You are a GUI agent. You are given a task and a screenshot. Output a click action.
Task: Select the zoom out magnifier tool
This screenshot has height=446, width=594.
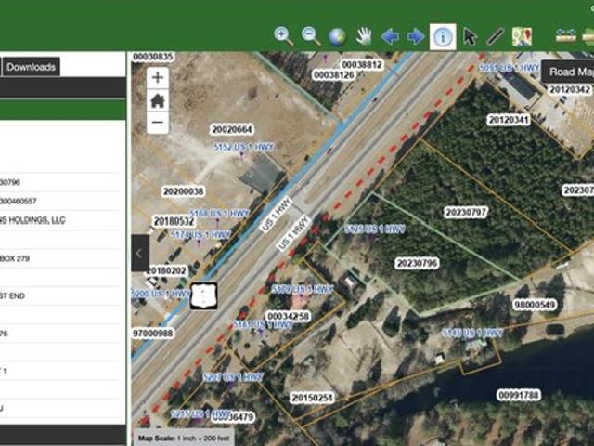[311, 36]
